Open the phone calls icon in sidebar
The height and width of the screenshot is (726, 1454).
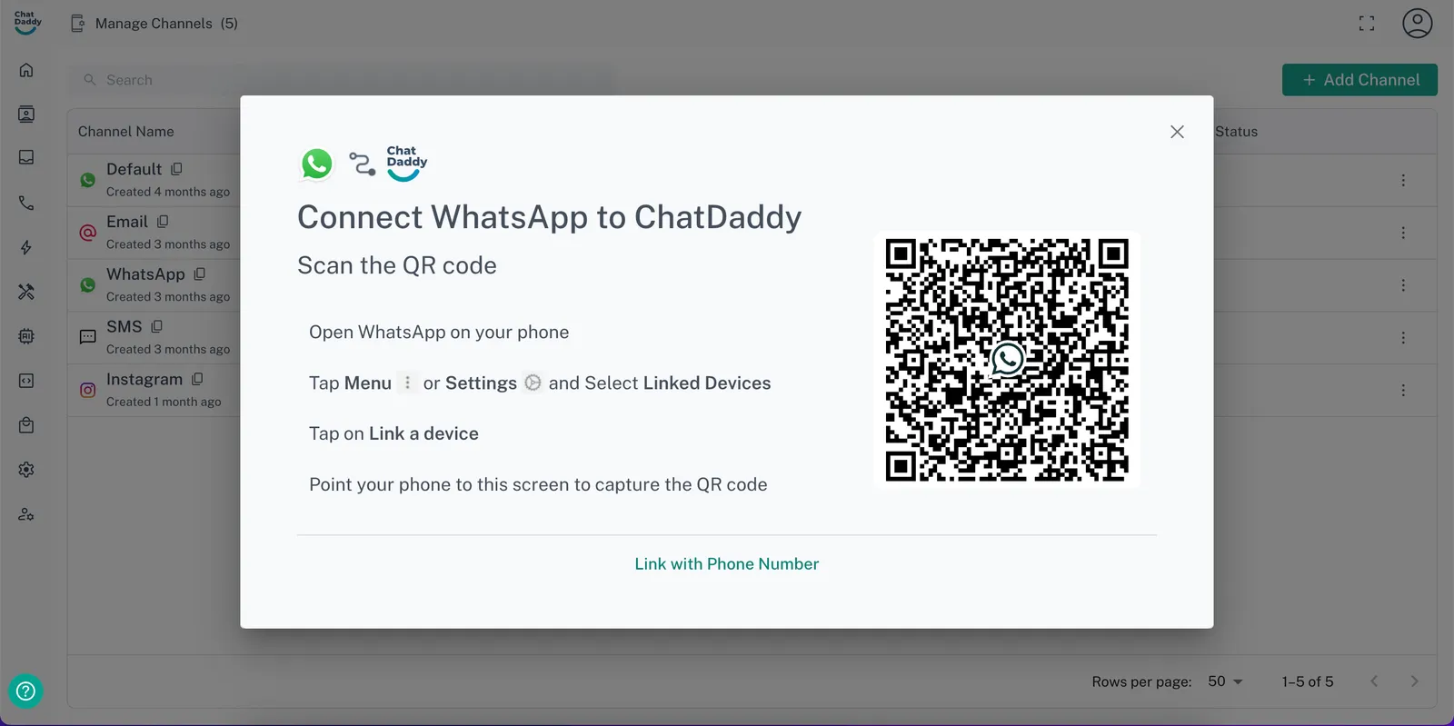click(26, 203)
